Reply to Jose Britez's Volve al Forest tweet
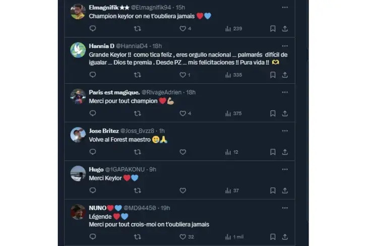 tap(93, 152)
